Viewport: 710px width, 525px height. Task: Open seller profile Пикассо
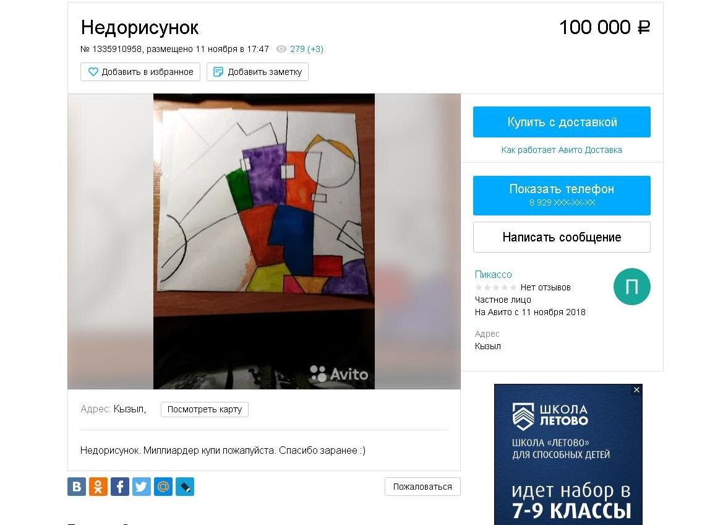pos(493,274)
